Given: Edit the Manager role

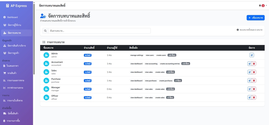Looking at the screenshot, I should coord(249,89).
